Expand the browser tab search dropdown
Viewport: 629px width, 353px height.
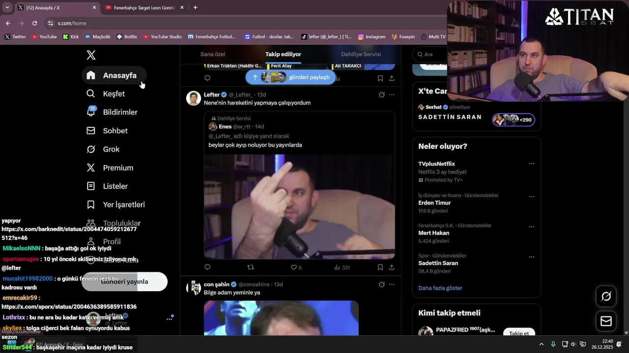tap(7, 7)
